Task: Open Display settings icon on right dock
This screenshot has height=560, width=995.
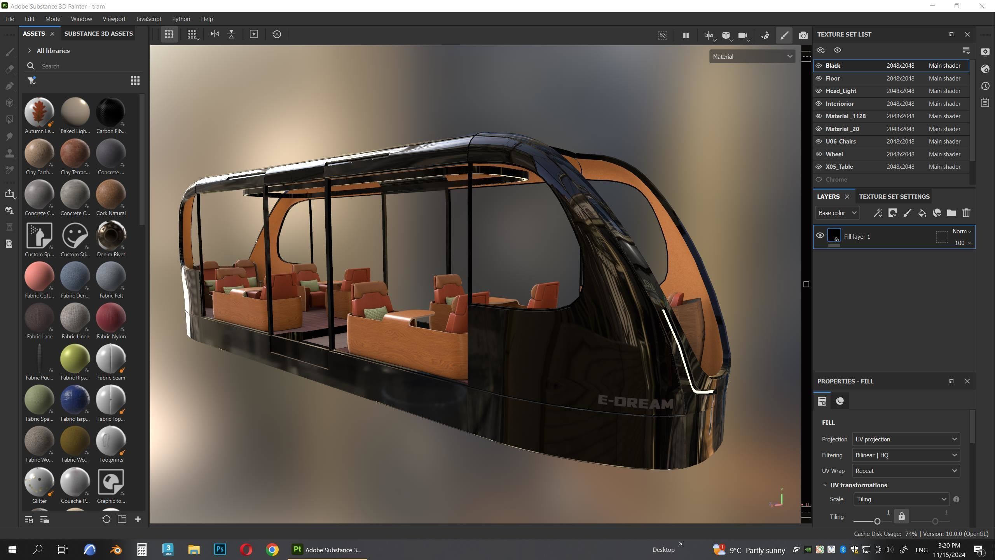Action: (x=985, y=52)
